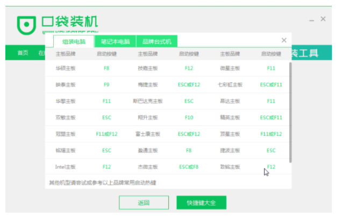Select the Intel主板 brand cell
This screenshot has height=218, width=341.
click(66, 167)
